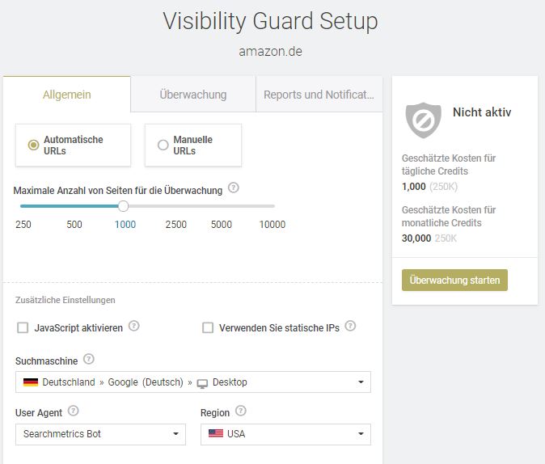This screenshot has height=464, width=545.
Task: Enable JavaScript aktivieren checkbox
Action: (23, 327)
